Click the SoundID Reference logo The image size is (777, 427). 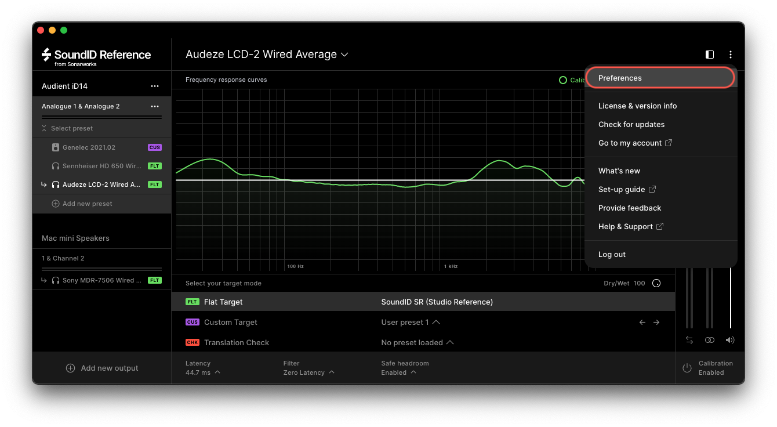[96, 57]
